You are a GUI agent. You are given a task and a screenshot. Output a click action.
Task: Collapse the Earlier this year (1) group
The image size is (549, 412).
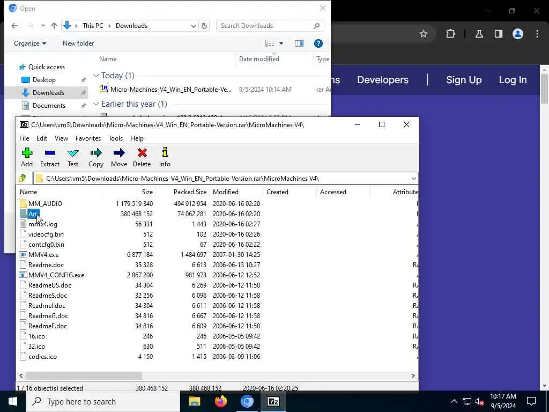click(x=96, y=104)
